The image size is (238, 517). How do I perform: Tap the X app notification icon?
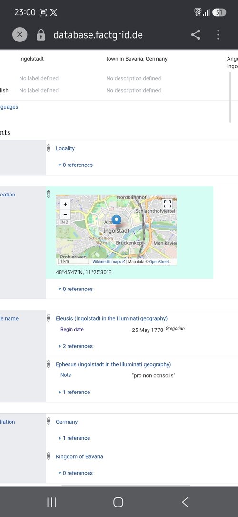pos(54,13)
